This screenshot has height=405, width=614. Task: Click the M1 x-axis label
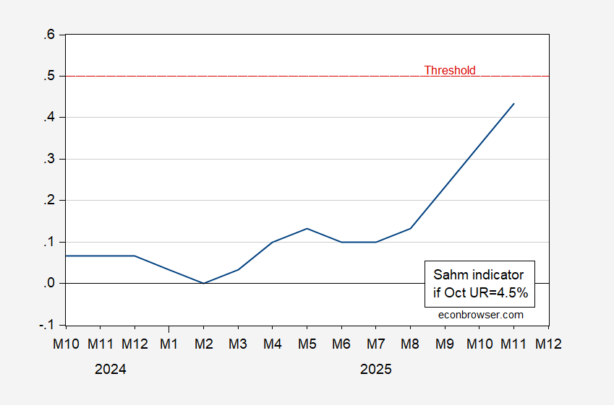[169, 344]
